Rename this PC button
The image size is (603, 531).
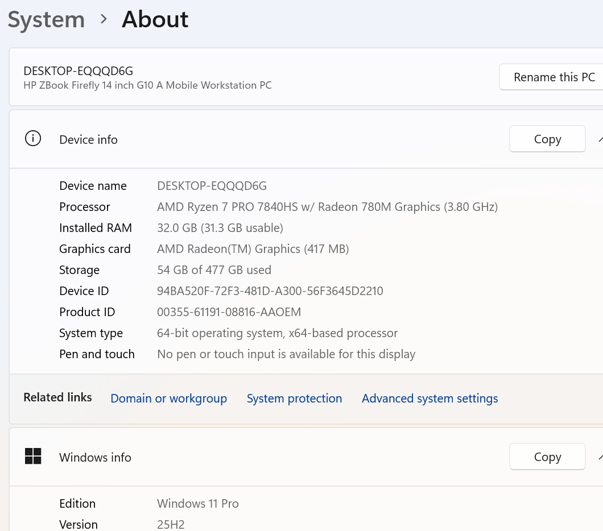coord(551,77)
